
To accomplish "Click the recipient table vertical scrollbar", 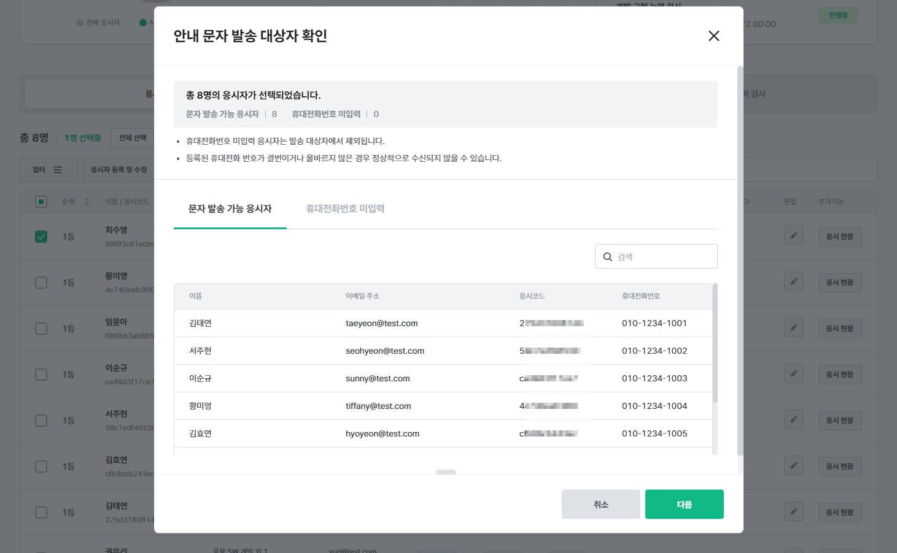I will [x=715, y=343].
